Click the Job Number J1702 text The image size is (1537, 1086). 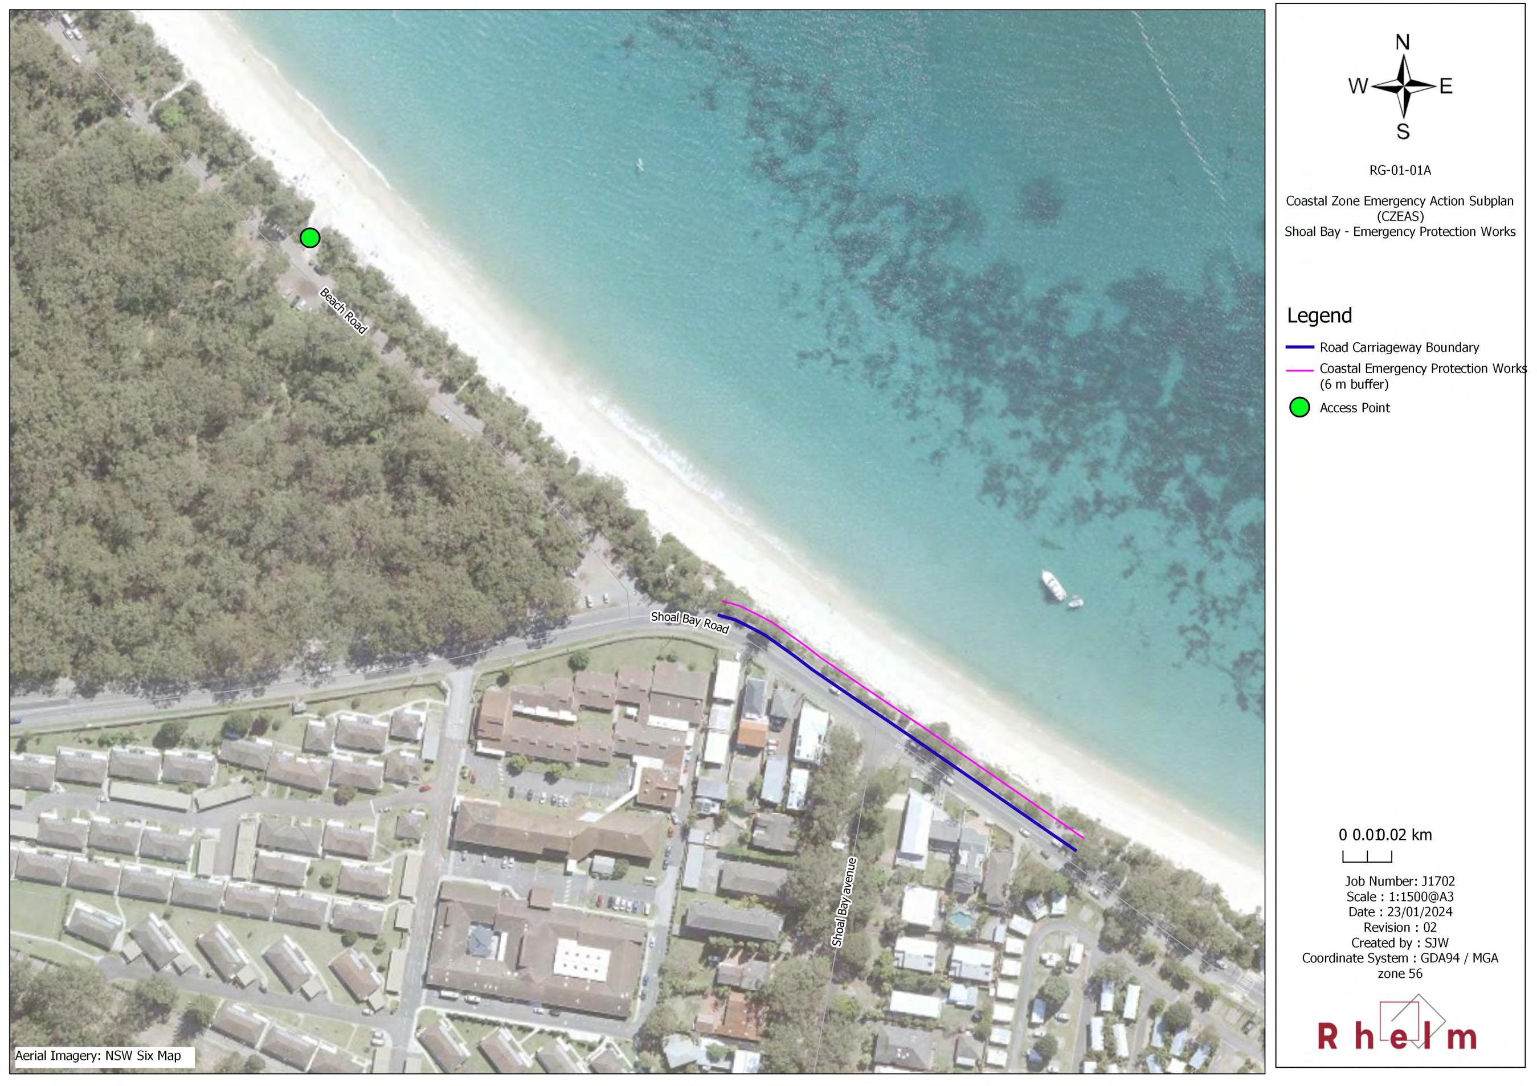[1399, 881]
